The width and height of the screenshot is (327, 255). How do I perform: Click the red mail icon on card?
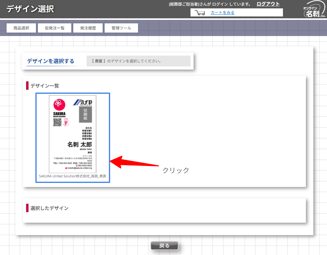pos(66,168)
